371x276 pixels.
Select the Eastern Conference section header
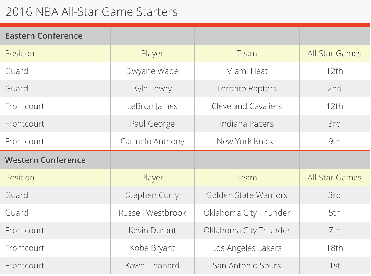44,36
